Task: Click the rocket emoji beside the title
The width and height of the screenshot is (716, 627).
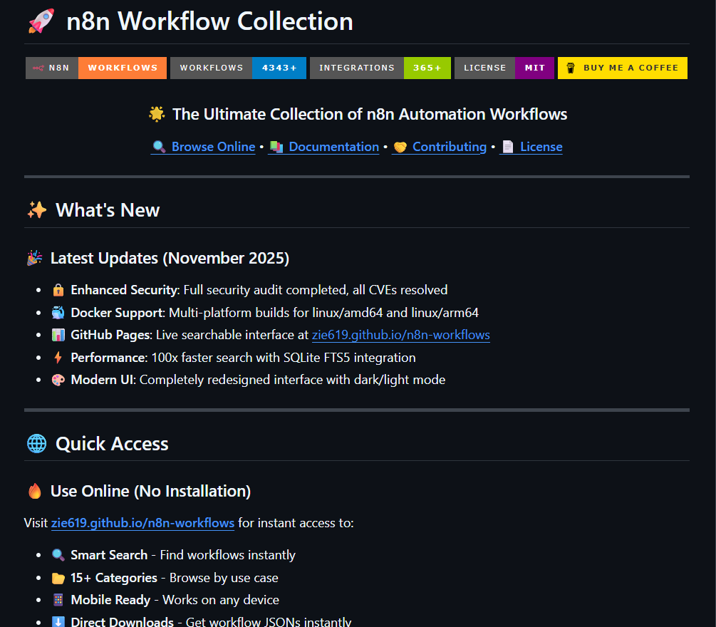Action: point(41,21)
